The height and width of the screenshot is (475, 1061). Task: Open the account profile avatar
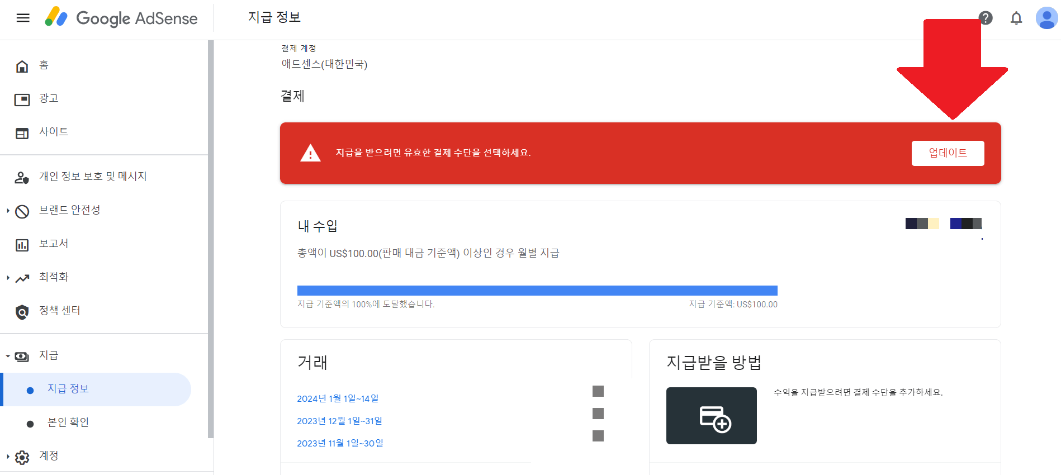click(1046, 18)
